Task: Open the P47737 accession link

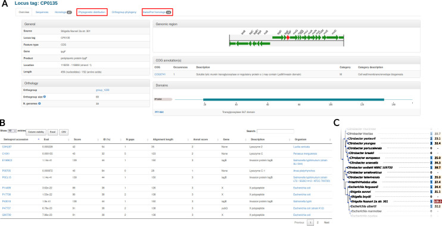Action: coord(7,208)
